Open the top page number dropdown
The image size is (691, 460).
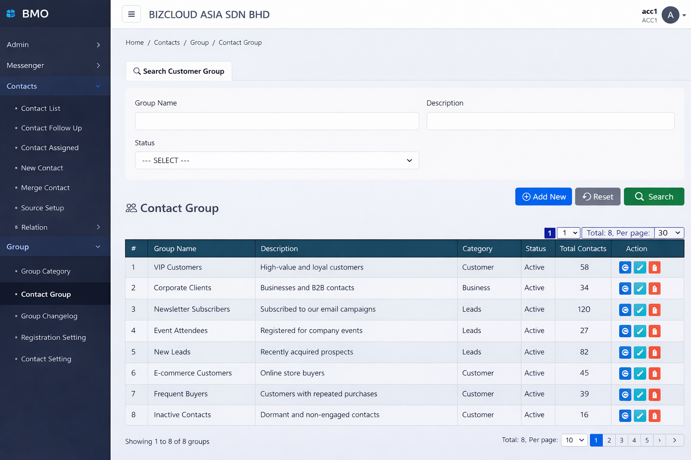(x=569, y=233)
